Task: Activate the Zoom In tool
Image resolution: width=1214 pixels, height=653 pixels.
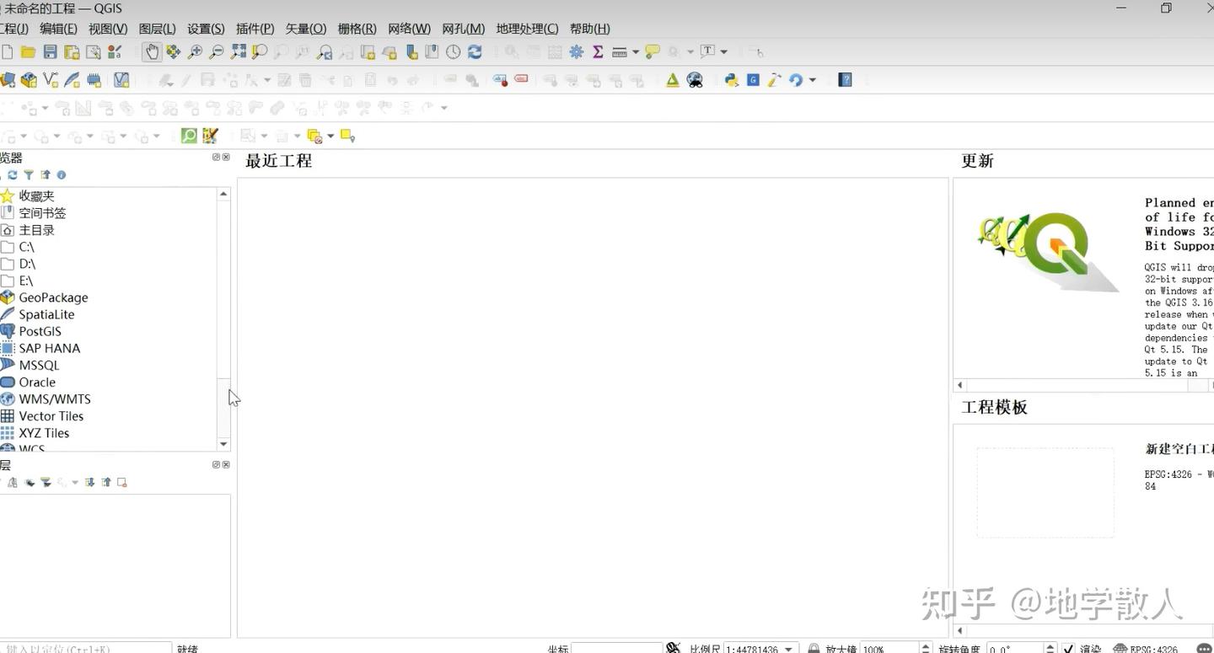Action: coord(196,51)
